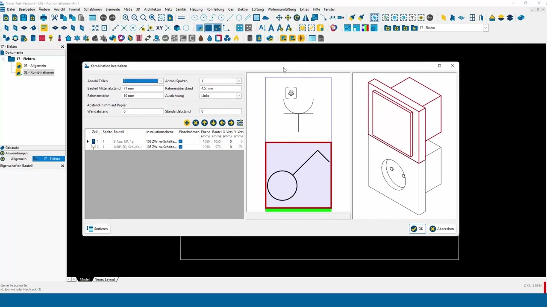Toggle Einzelrahmen checkbox for S-Aus row
Screen dimensions: 547x307
pos(180,142)
